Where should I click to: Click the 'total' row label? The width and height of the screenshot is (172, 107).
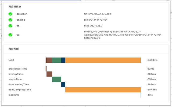click(11, 60)
